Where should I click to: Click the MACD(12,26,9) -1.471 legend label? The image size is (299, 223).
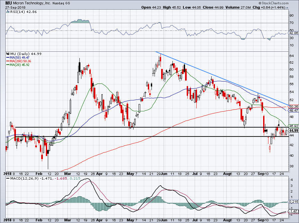(x=31, y=179)
